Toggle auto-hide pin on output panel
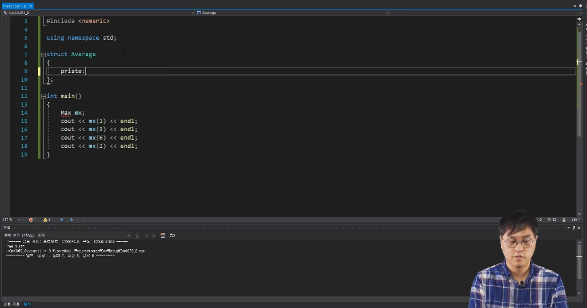 click(573, 228)
